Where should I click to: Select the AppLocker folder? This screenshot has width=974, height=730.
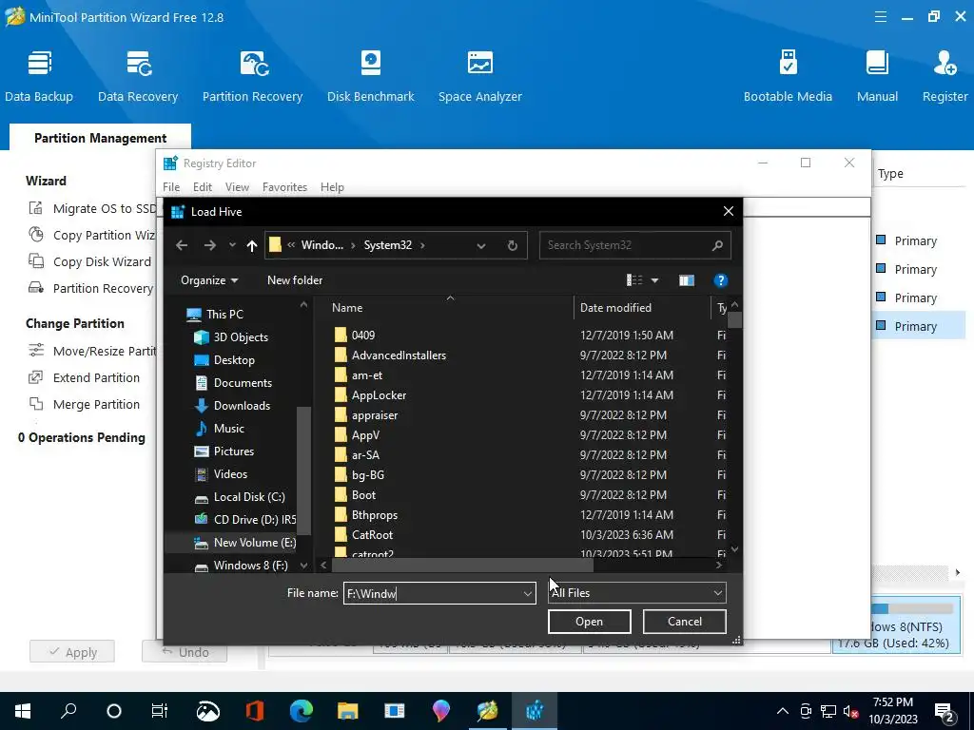tap(370, 395)
